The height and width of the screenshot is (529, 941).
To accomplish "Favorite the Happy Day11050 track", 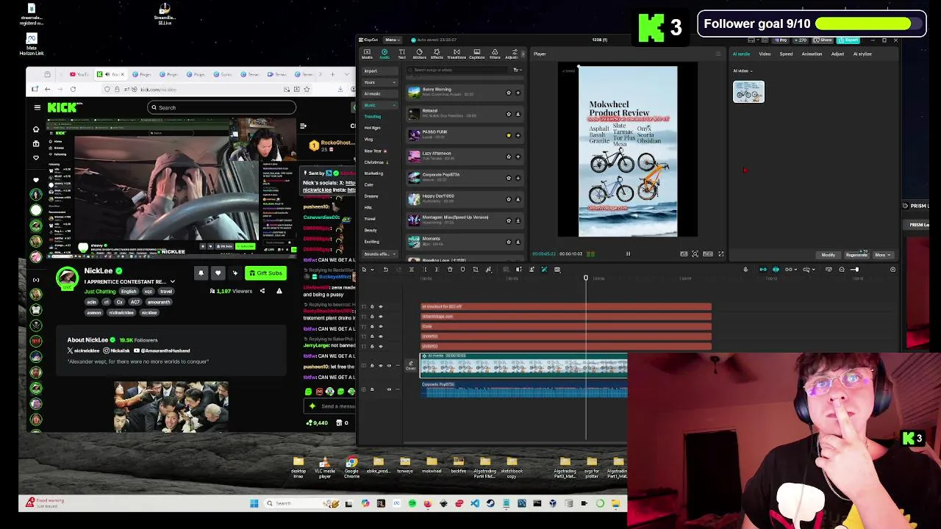I will 508,199.
